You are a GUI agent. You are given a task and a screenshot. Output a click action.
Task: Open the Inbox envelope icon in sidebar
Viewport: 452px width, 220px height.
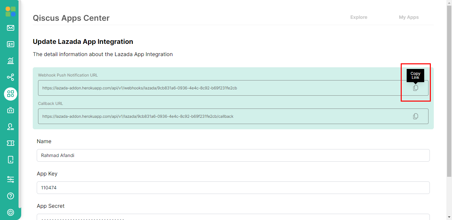tap(11, 28)
